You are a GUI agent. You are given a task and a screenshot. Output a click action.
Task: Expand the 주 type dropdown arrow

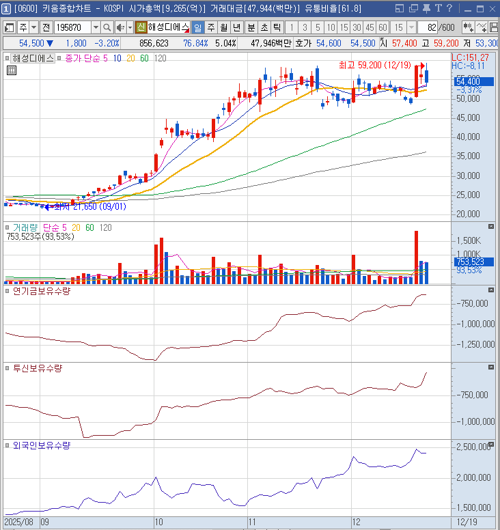[x=33, y=27]
